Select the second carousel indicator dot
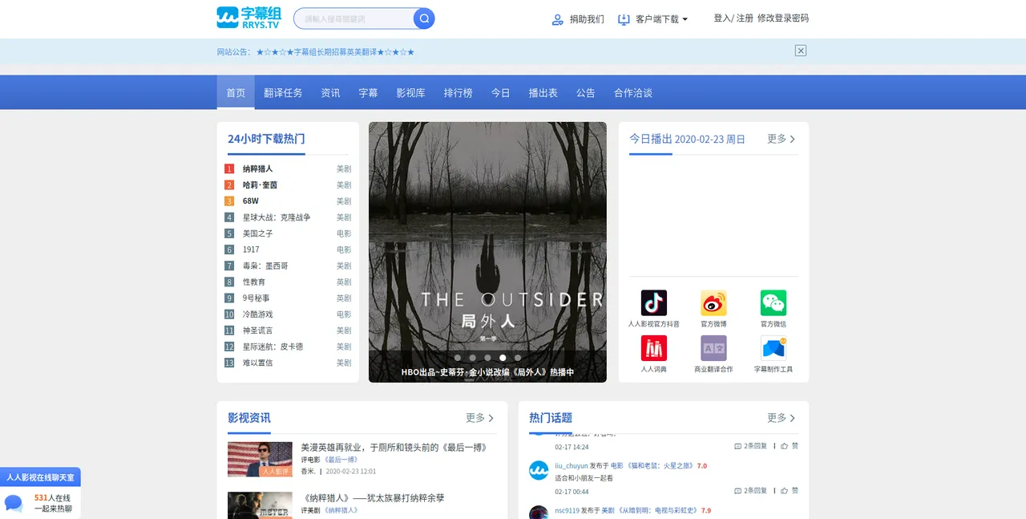The width and height of the screenshot is (1026, 519). [x=473, y=358]
